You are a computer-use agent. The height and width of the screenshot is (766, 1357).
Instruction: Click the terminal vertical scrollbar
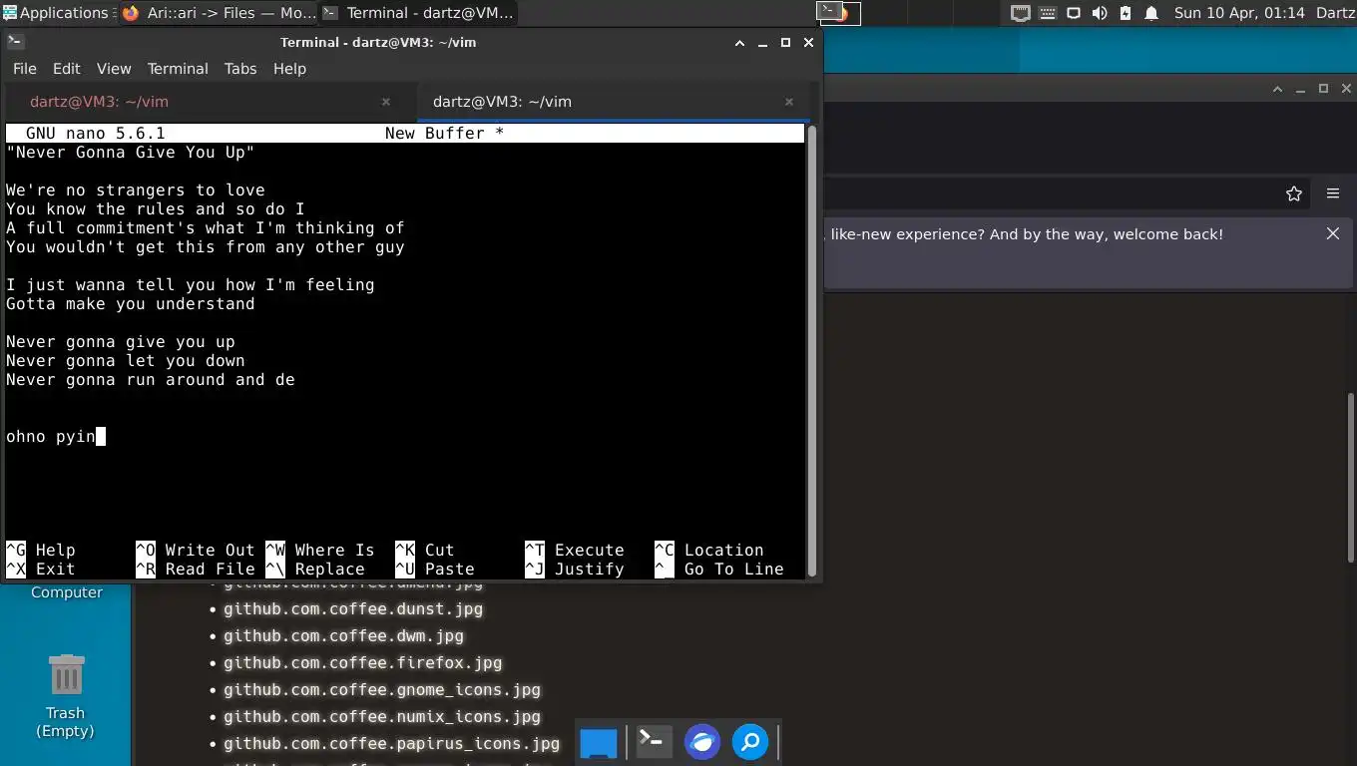pos(812,351)
